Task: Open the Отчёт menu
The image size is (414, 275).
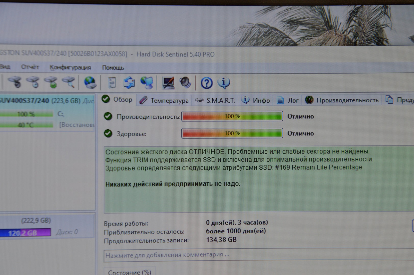Action: click(30, 67)
